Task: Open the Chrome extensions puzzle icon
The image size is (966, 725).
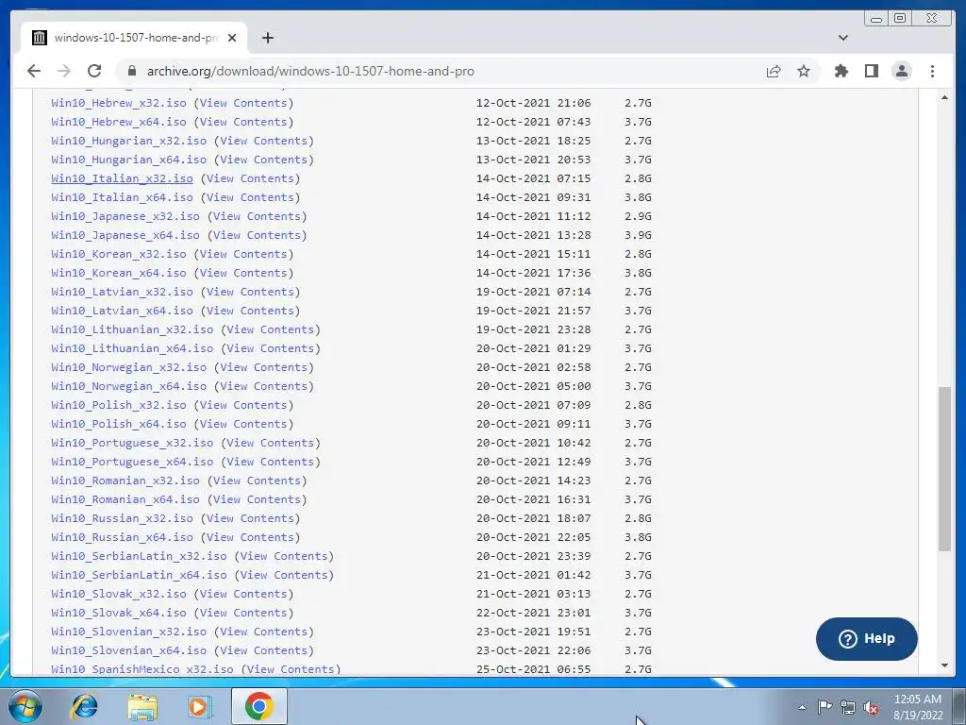Action: [841, 71]
